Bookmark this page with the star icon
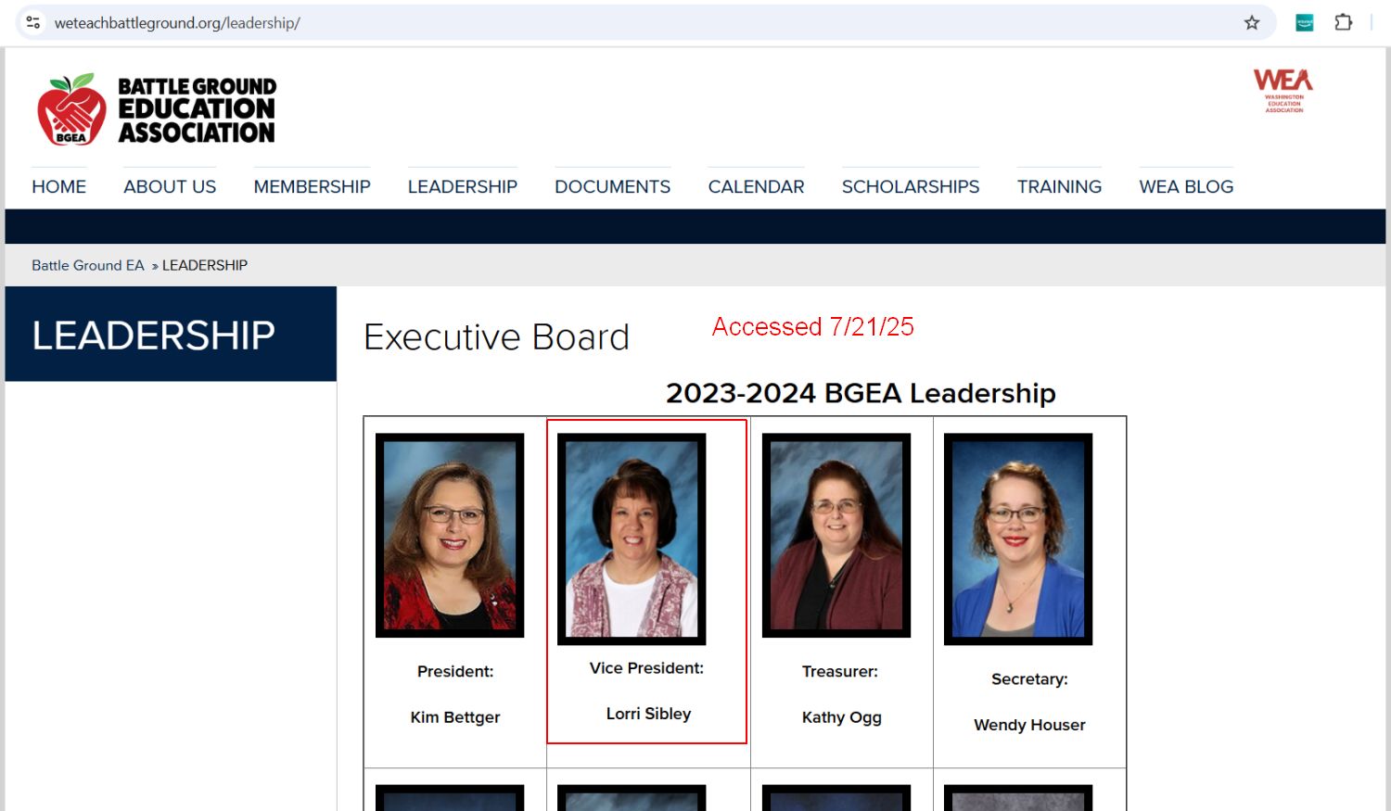The image size is (1391, 811). coord(1252,22)
